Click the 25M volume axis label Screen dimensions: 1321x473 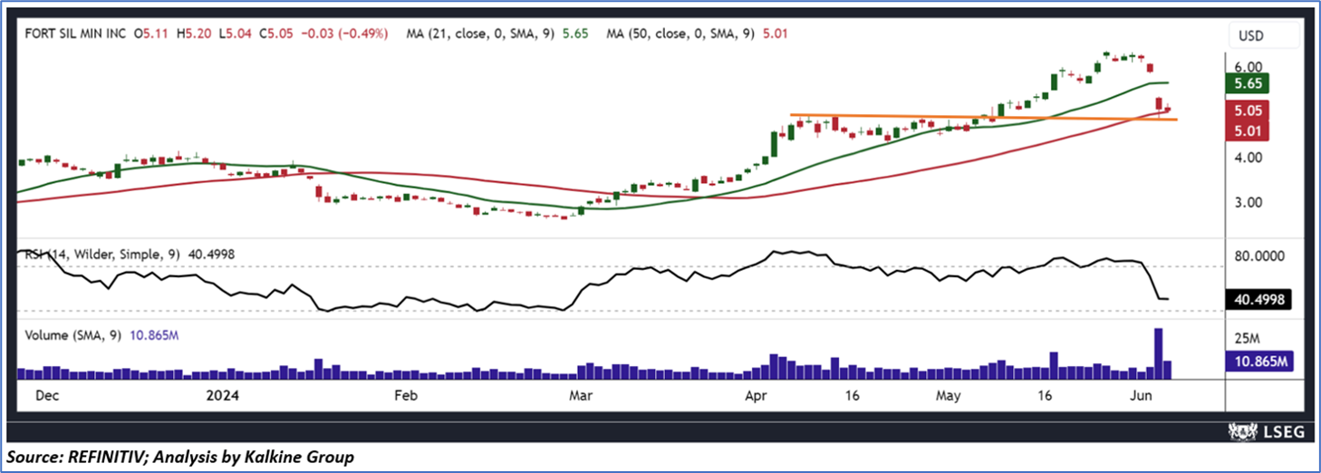pyautogui.click(x=1249, y=339)
